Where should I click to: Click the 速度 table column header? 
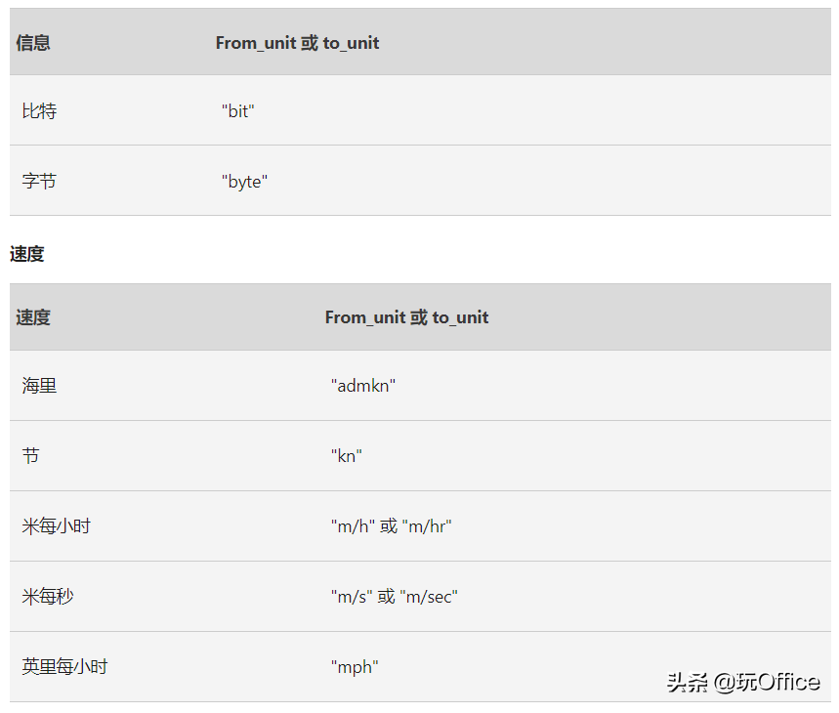(33, 317)
